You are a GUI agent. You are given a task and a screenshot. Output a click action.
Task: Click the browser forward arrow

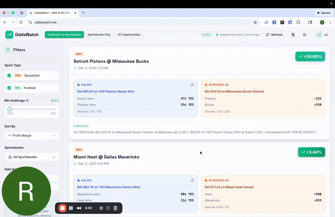tap(13, 22)
